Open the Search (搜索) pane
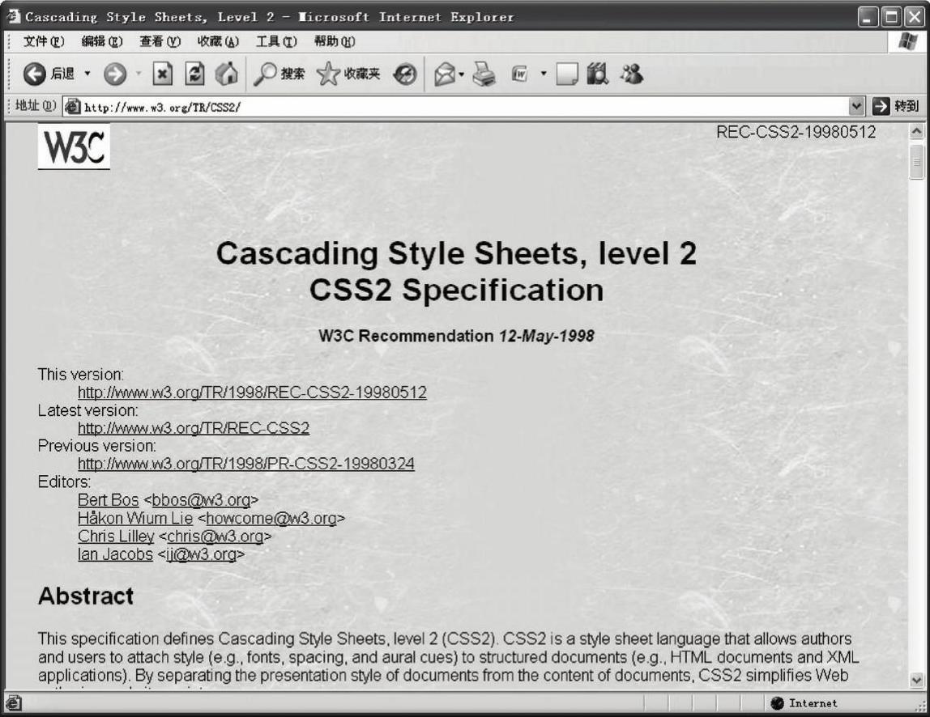 [x=279, y=74]
